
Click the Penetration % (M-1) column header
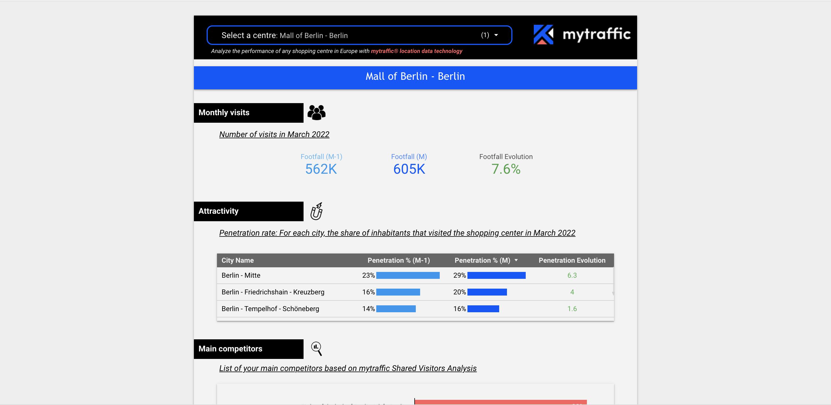click(399, 260)
